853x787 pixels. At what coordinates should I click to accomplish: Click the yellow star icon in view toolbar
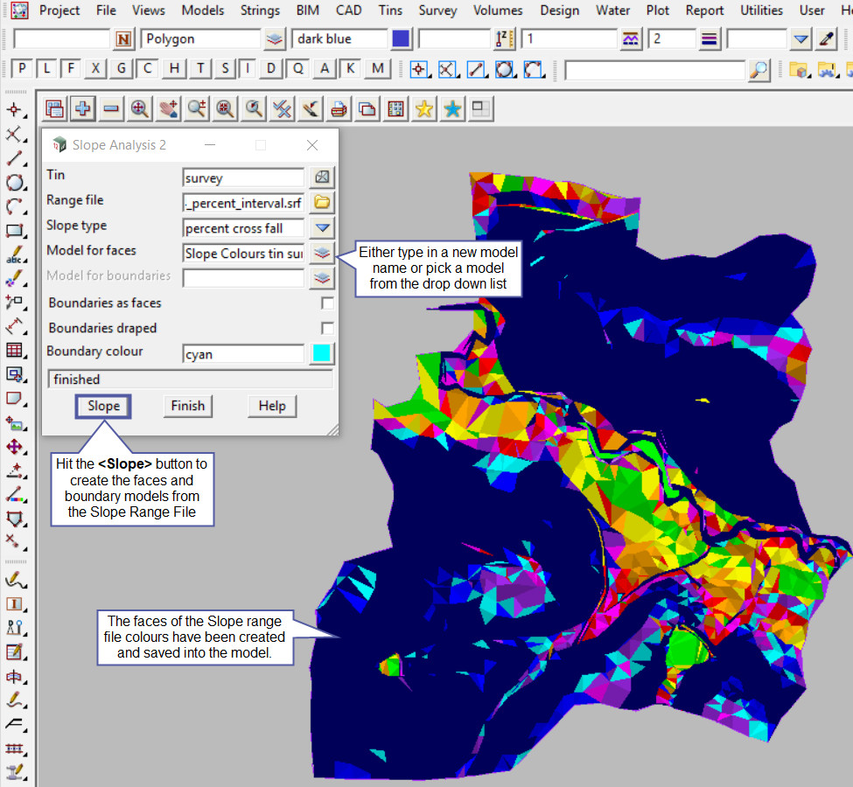click(x=424, y=108)
